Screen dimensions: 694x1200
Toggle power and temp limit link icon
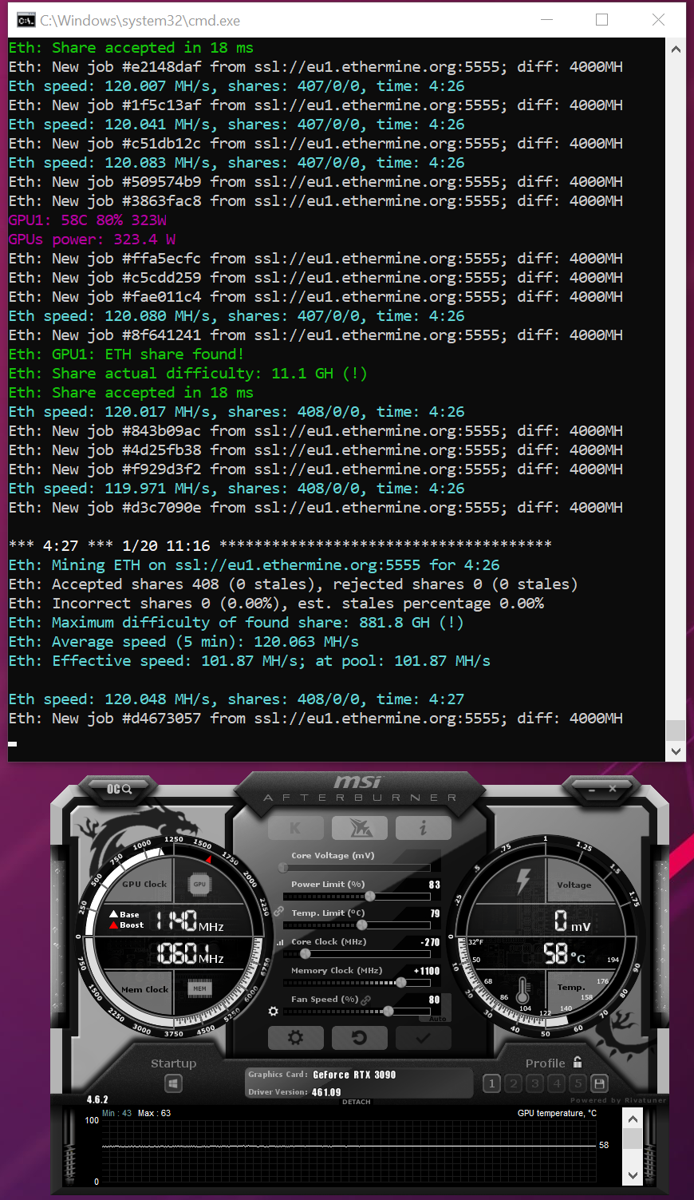[278, 910]
